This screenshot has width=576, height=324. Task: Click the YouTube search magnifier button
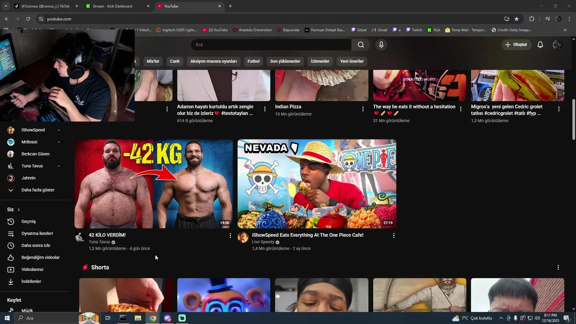[361, 45]
